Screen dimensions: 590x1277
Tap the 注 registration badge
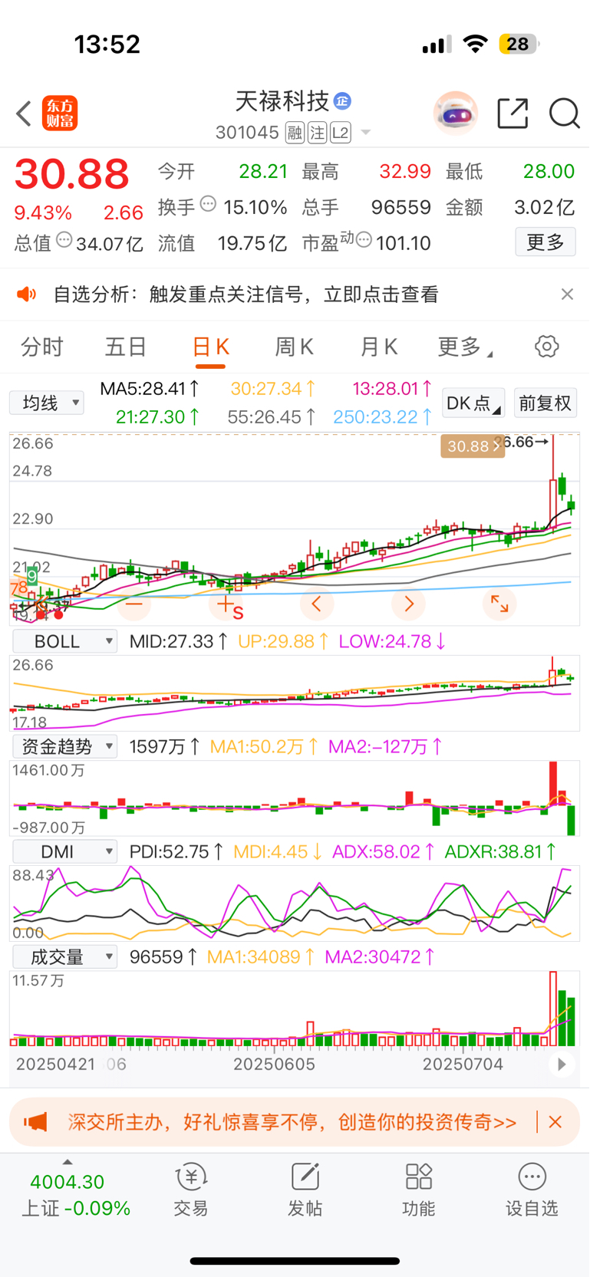(317, 133)
